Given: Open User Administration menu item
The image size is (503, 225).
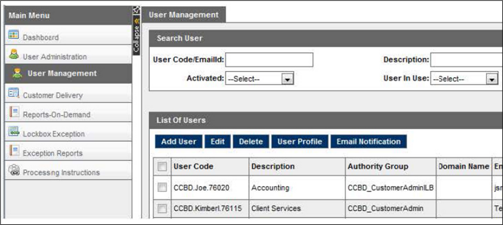Looking at the screenshot, I should [x=68, y=54].
